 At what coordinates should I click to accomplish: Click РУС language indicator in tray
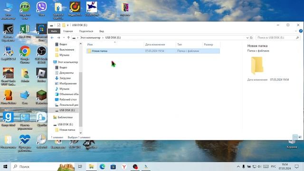[274, 167]
